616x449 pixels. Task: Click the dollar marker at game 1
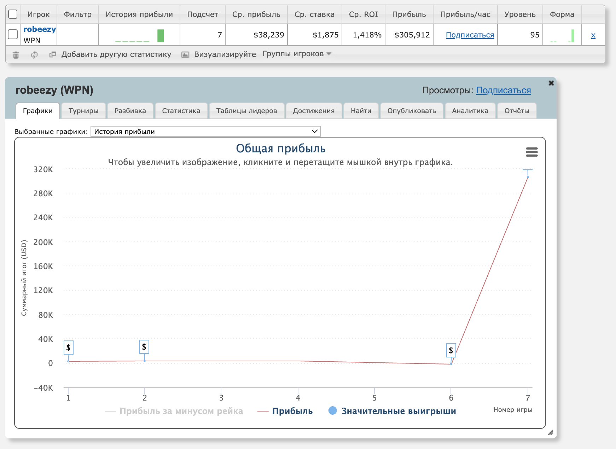[x=68, y=347]
